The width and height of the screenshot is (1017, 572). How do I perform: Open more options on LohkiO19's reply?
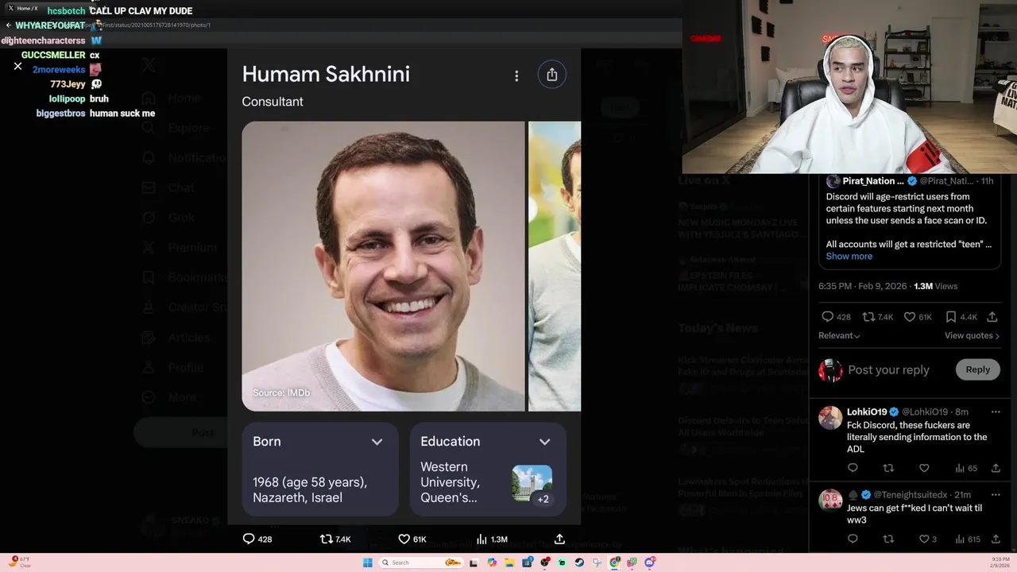(996, 412)
